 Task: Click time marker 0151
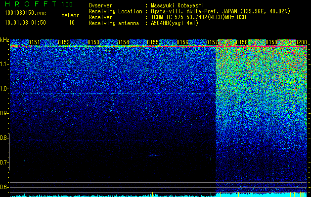pos(34,42)
